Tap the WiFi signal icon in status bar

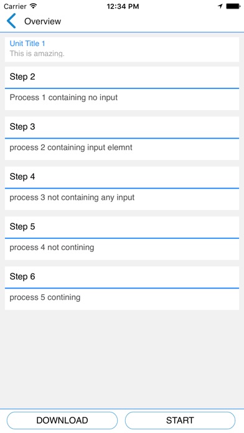coord(34,6)
